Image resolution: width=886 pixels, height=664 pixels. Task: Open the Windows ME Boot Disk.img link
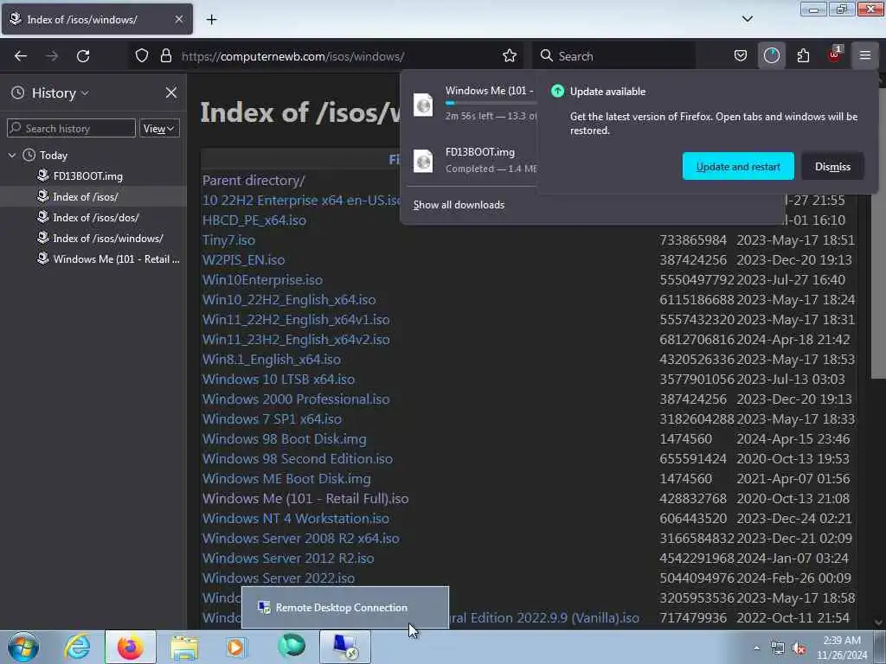(x=286, y=478)
